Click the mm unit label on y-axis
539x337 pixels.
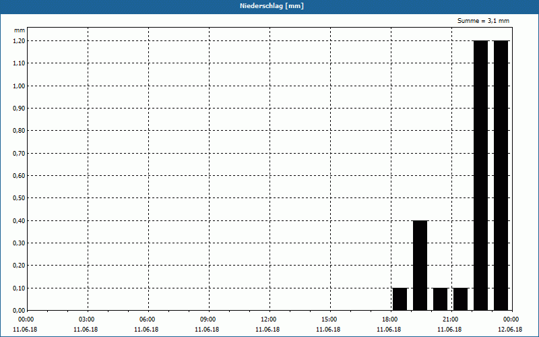[20, 30]
